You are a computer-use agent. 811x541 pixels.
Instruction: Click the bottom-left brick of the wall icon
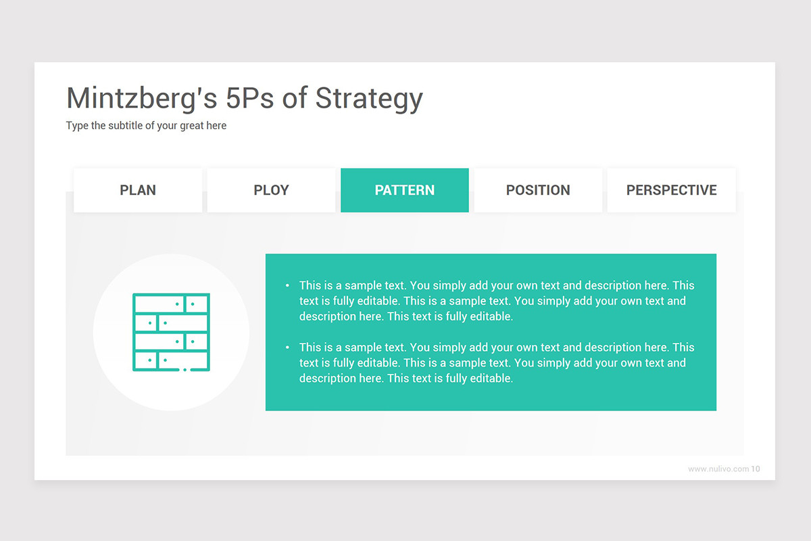point(146,360)
